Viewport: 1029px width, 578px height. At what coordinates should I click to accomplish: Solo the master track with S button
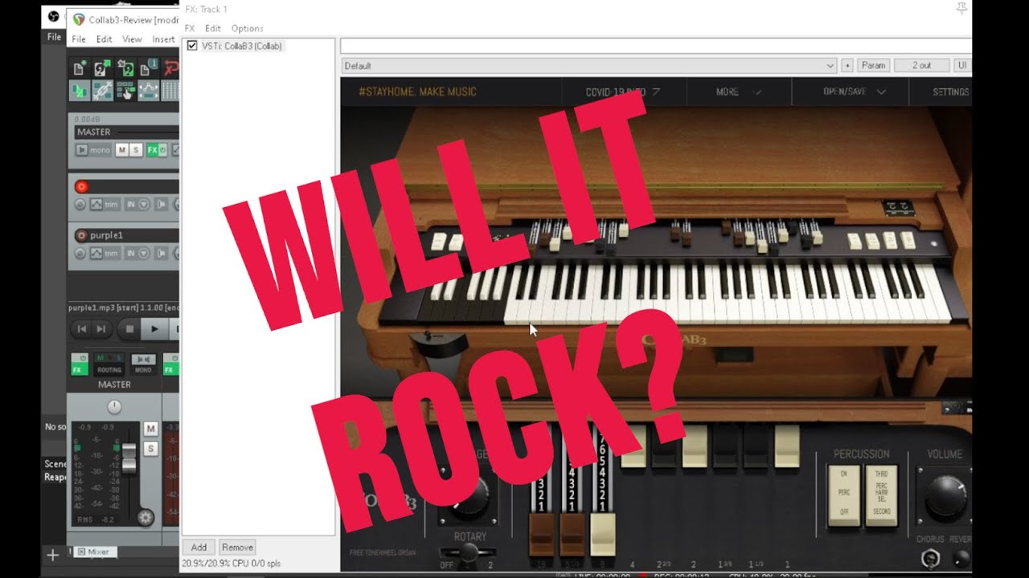(135, 150)
